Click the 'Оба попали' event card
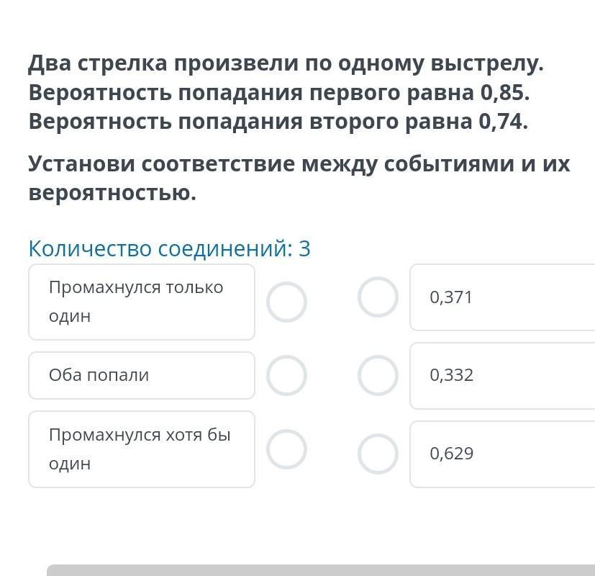Image resolution: width=595 pixels, height=576 pixels. click(x=142, y=376)
